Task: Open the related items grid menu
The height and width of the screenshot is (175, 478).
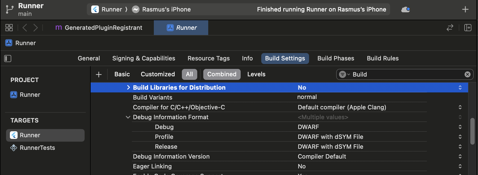Action: pyautogui.click(x=9, y=28)
